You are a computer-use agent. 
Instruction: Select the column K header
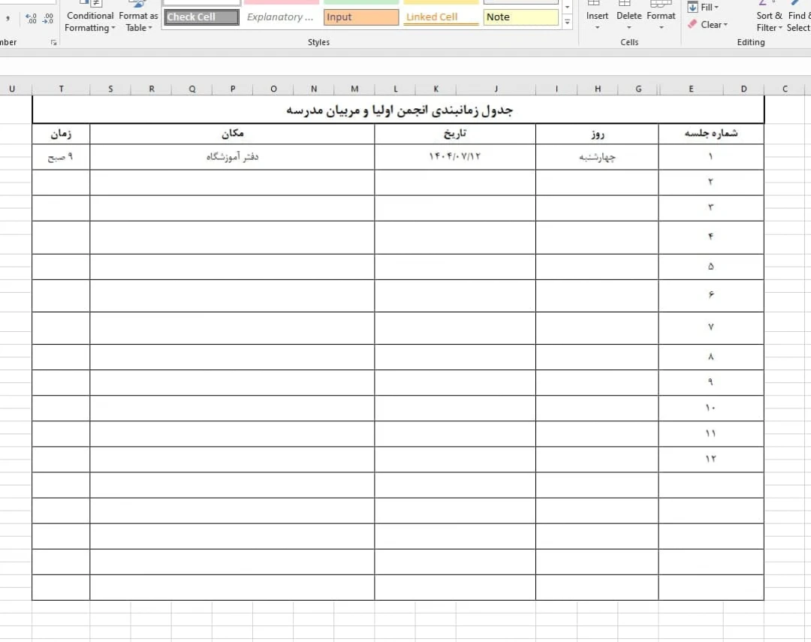coord(436,89)
